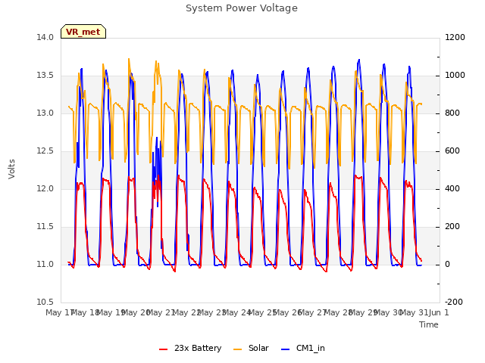485x363 pixels.
Task: Click the 12.0 left axis tick label
Action: coord(45,188)
